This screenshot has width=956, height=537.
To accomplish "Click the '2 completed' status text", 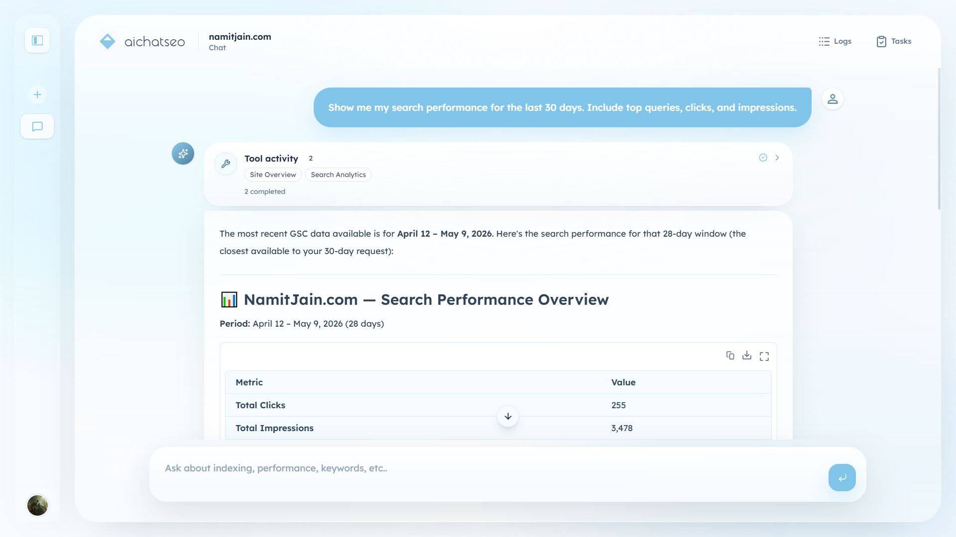I will [265, 191].
